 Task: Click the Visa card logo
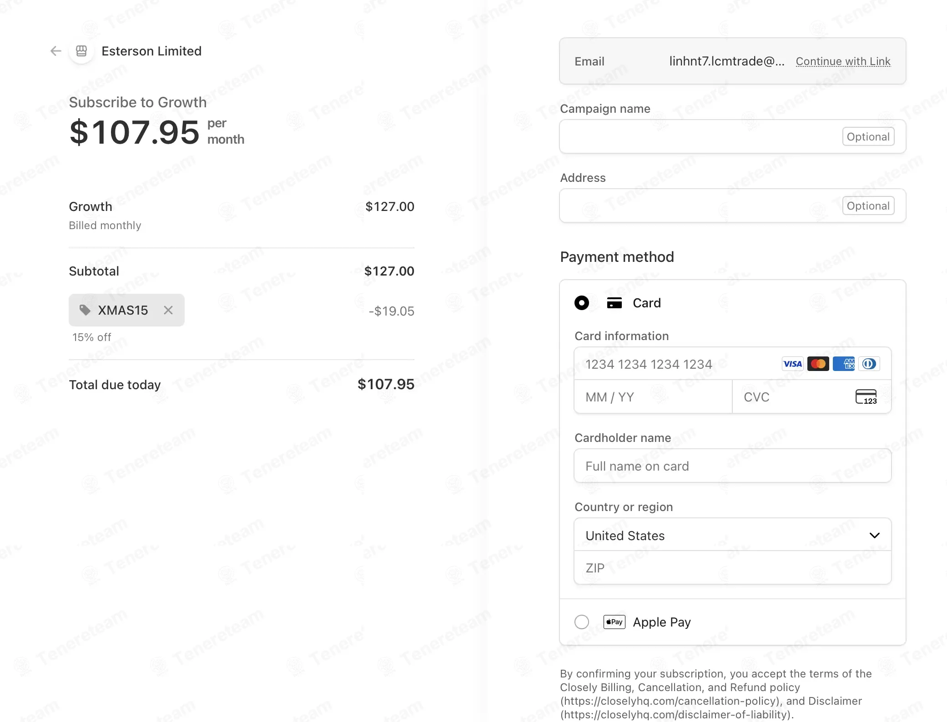click(792, 364)
